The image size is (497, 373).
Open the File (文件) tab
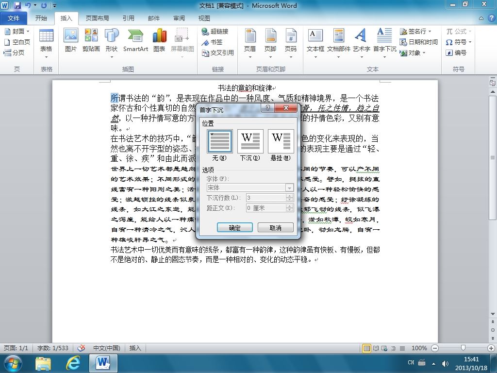coord(13,18)
